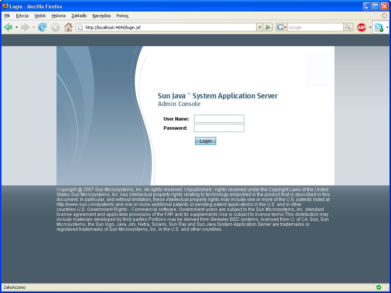Image resolution: width=391 pixels, height=293 pixels.
Task: Go to the Home page icon
Action: (68, 27)
